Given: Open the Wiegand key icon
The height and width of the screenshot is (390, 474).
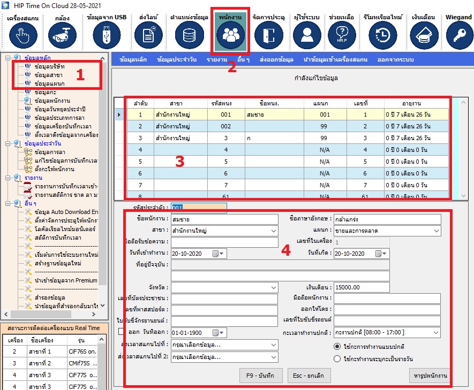Looking at the screenshot, I should (x=460, y=36).
